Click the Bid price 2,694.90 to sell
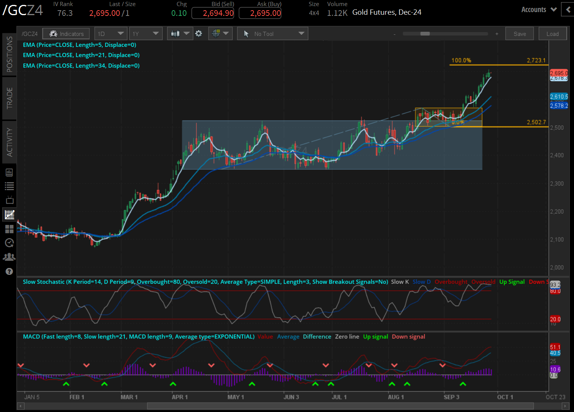574x412 pixels. pyautogui.click(x=213, y=12)
